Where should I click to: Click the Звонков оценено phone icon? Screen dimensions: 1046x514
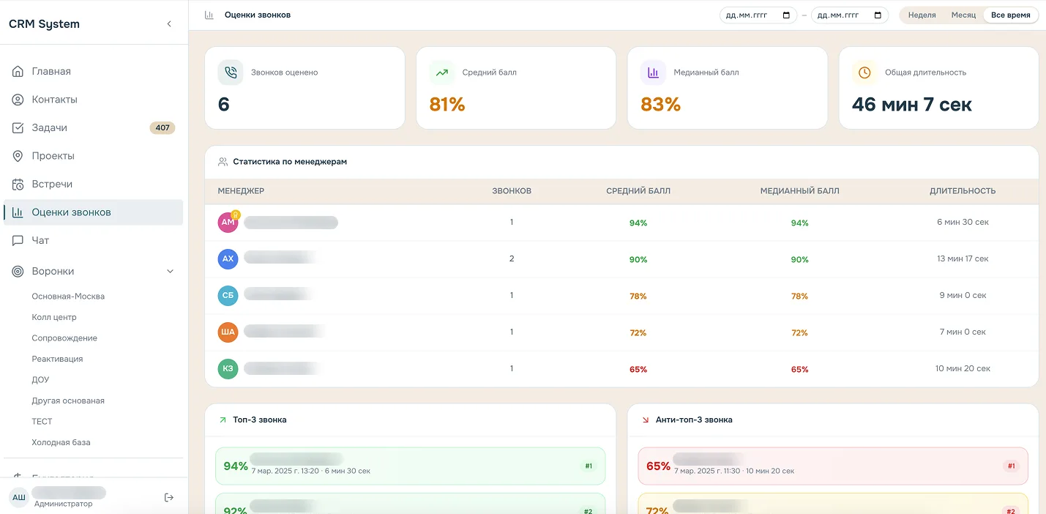(231, 72)
